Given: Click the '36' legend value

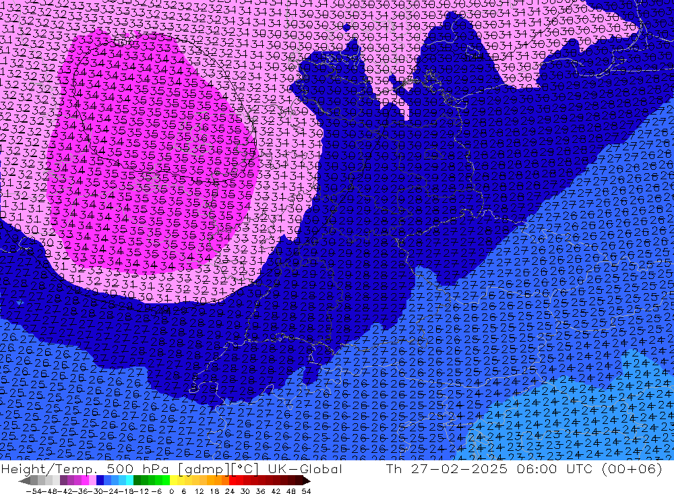Looking at the screenshot, I should click(x=260, y=491).
